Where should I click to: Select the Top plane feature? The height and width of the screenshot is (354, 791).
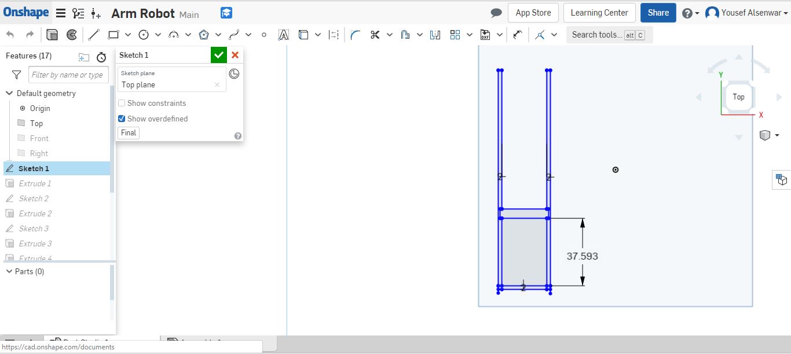click(x=36, y=123)
